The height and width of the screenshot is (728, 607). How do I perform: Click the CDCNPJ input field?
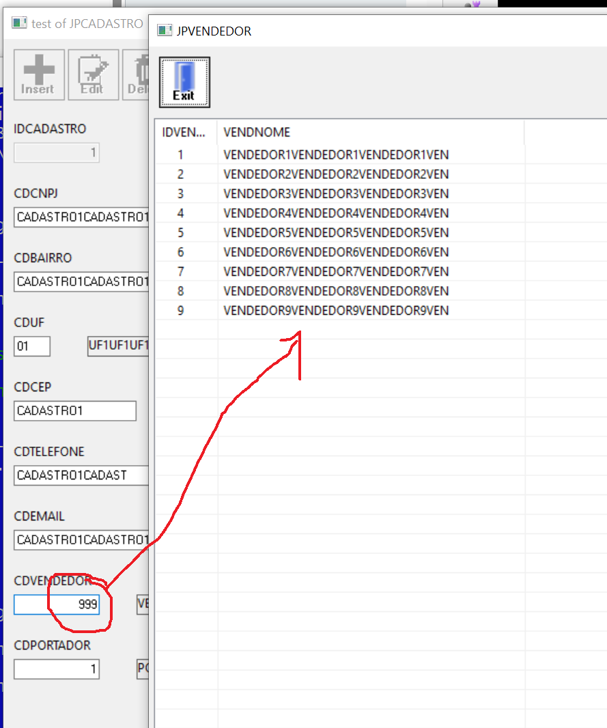click(x=81, y=217)
